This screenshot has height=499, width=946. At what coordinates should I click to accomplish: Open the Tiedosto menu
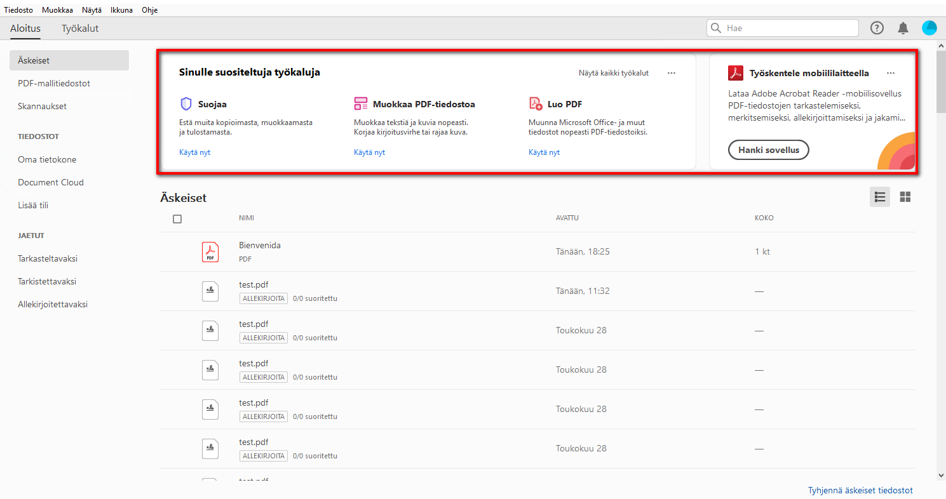coord(18,10)
